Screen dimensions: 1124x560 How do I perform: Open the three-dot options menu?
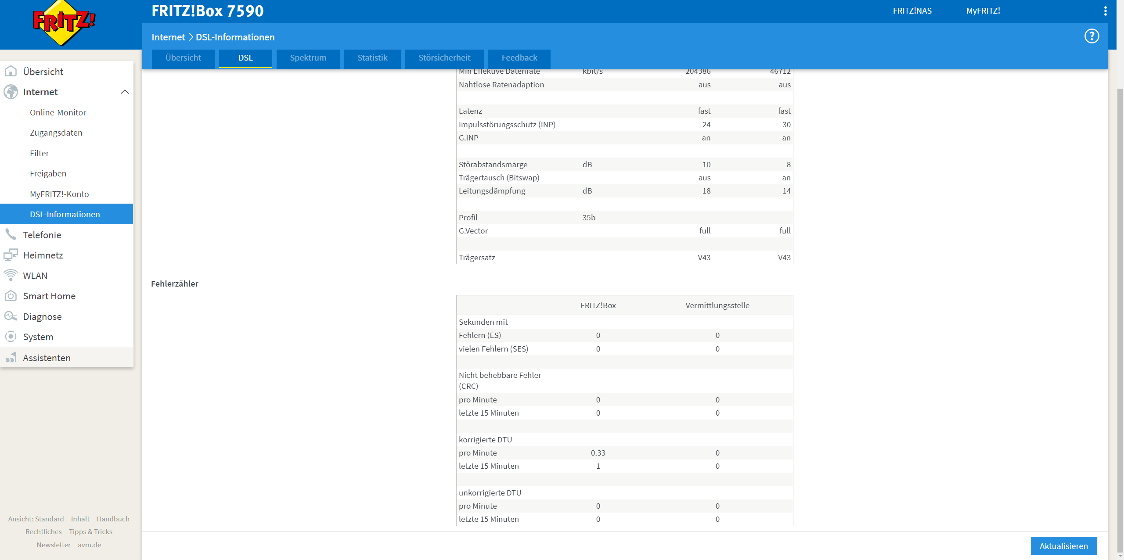pyautogui.click(x=1106, y=11)
